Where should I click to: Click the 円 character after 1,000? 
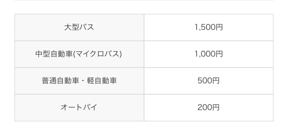[x=219, y=54]
